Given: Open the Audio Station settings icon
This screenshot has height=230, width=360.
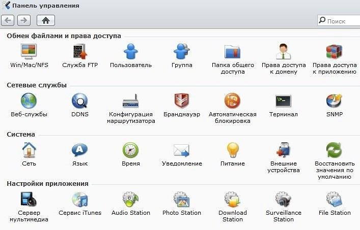Looking at the screenshot, I should click(131, 199).
